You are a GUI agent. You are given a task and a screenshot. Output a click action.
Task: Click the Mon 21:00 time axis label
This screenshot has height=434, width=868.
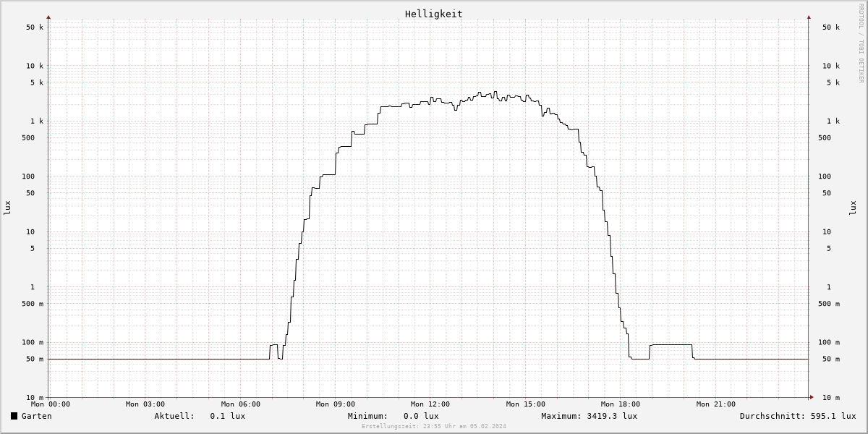(716, 404)
